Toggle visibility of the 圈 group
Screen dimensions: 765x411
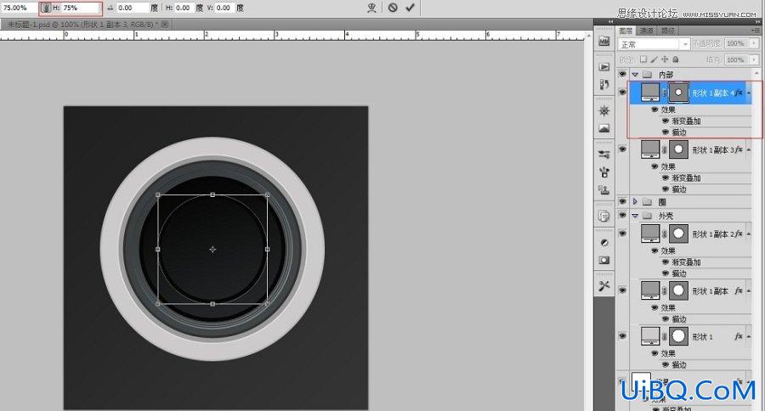[x=622, y=201]
